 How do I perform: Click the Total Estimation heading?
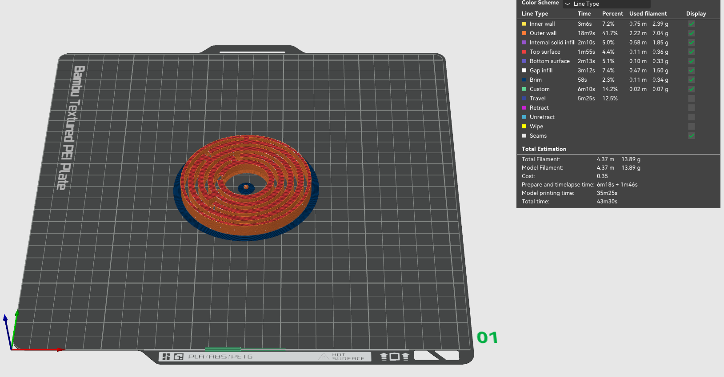[544, 149]
